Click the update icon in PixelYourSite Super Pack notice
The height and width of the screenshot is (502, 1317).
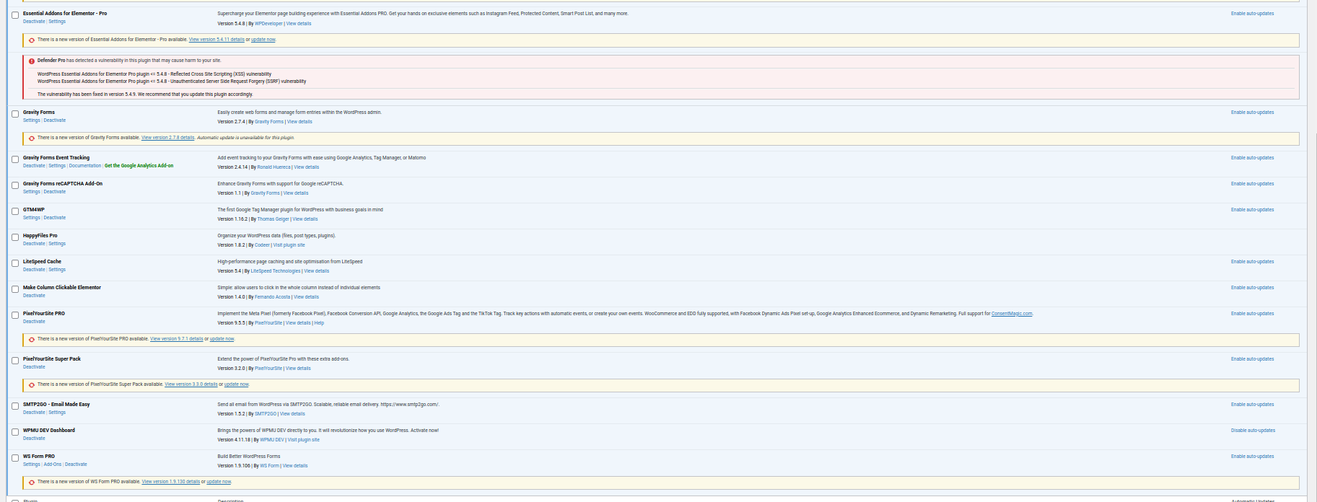click(x=32, y=385)
